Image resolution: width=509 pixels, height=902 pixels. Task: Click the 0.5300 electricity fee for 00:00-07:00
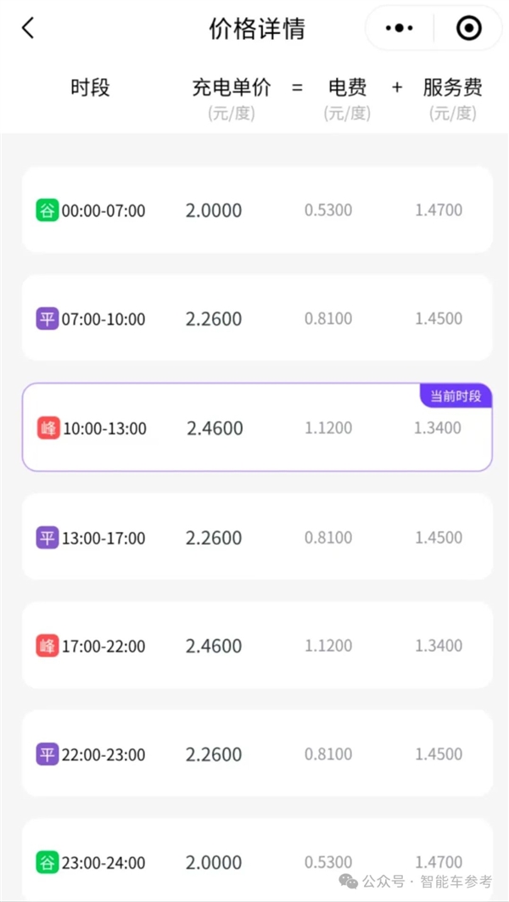(x=328, y=210)
